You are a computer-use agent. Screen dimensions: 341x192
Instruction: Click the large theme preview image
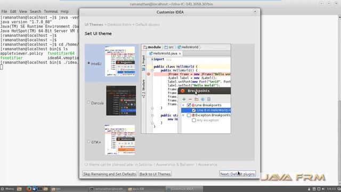(186, 89)
